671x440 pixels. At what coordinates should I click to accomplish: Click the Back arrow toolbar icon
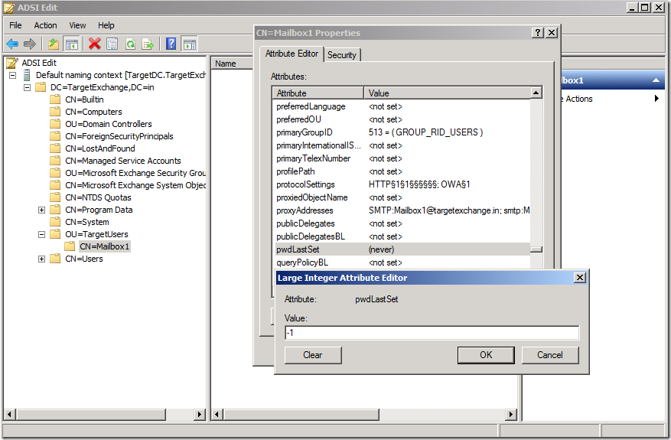pyautogui.click(x=12, y=44)
